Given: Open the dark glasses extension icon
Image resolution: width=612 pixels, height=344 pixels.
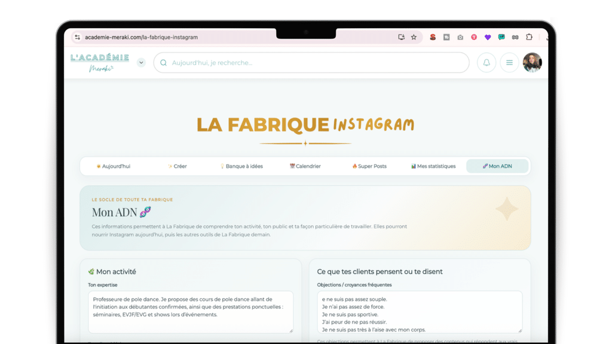Looking at the screenshot, I should [x=515, y=37].
